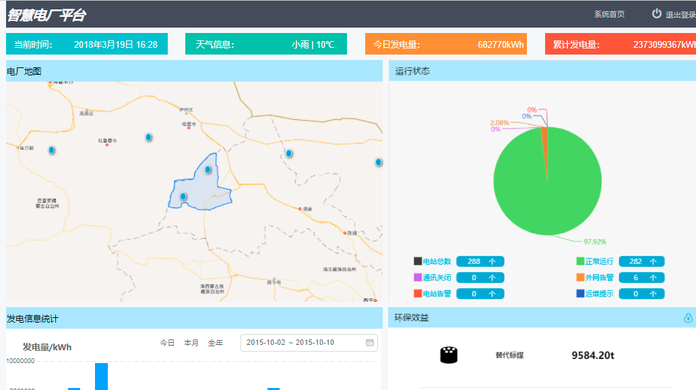The width and height of the screenshot is (696, 390).
Task: Click the 0 count for 运维提示
Action: pyautogui.click(x=635, y=294)
